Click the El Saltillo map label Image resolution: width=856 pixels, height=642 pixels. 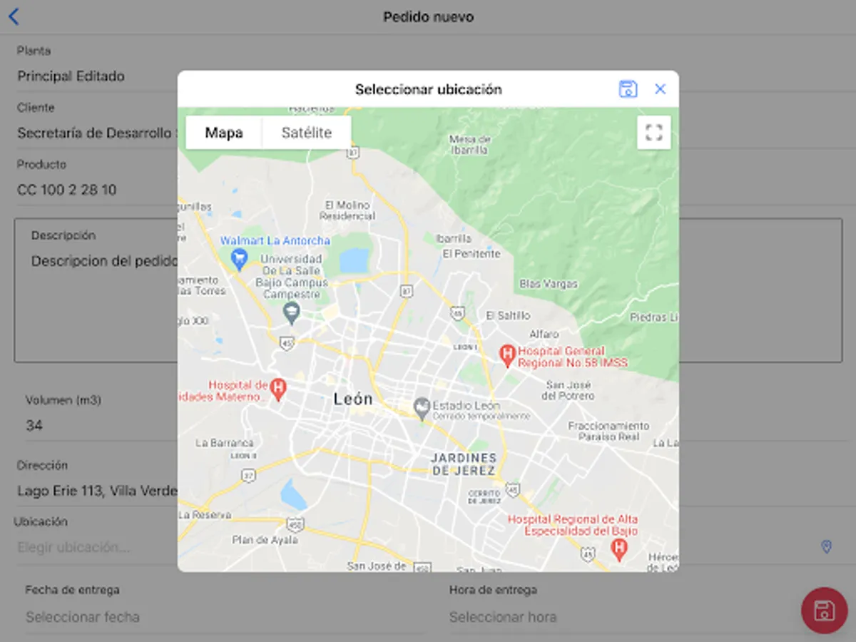pos(508,315)
